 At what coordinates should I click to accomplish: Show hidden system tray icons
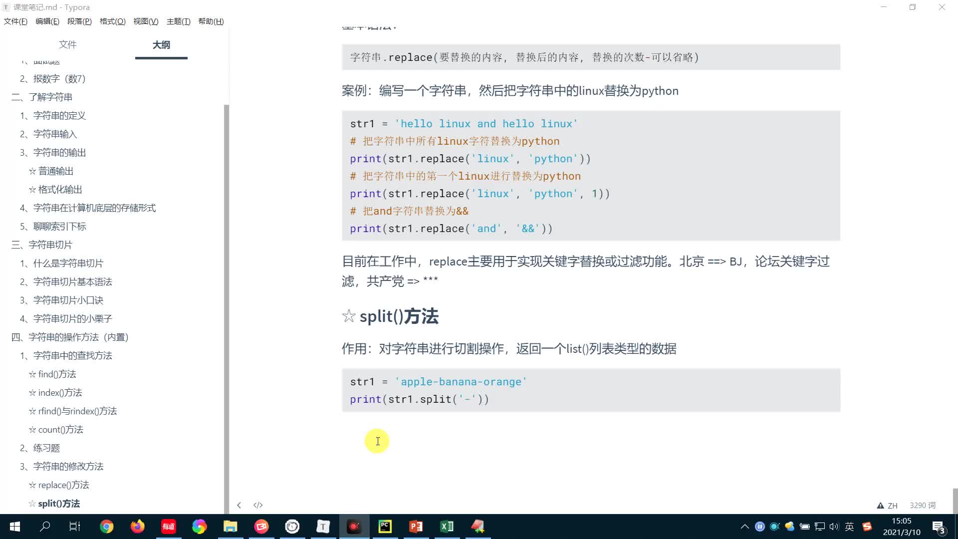coord(744,527)
